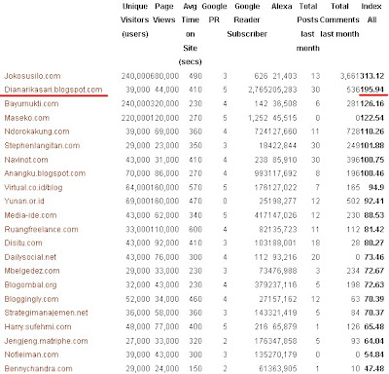389x374 pixels.
Task: Visit the Maseko.com link
Action: 27,118
